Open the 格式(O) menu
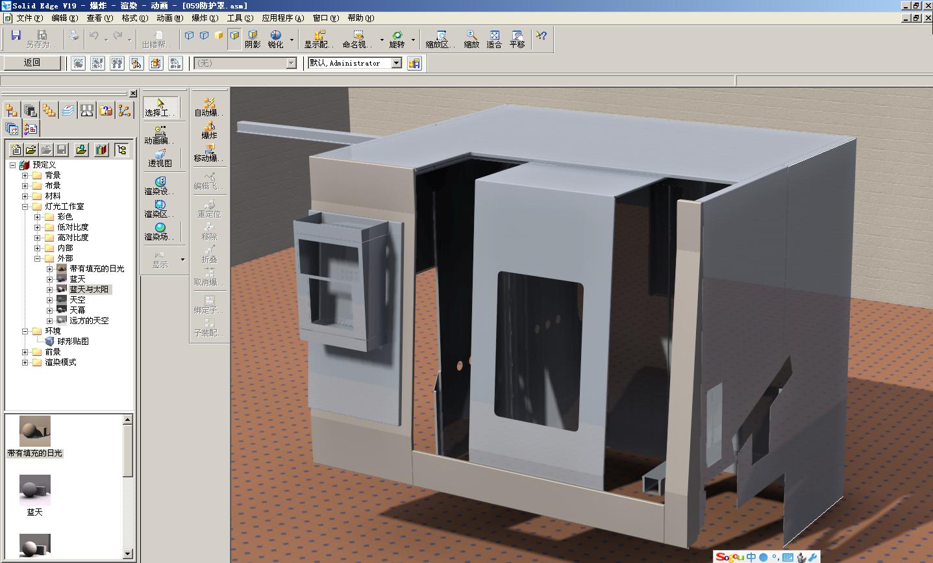 [134, 18]
